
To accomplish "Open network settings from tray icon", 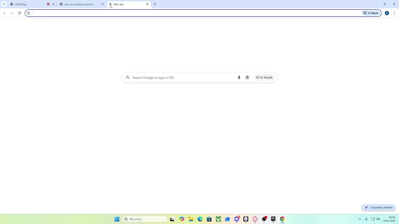I will pyautogui.click(x=373, y=219).
